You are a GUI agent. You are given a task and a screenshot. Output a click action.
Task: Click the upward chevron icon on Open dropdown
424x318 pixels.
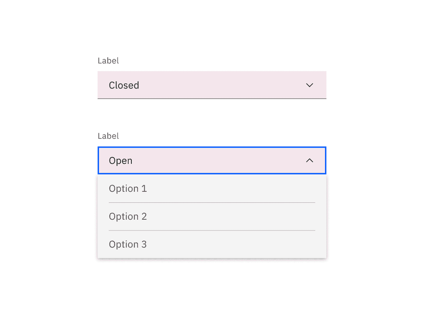click(310, 160)
